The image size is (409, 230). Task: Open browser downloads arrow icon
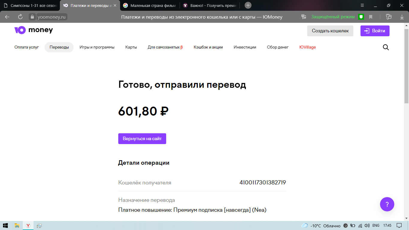pyautogui.click(x=402, y=17)
